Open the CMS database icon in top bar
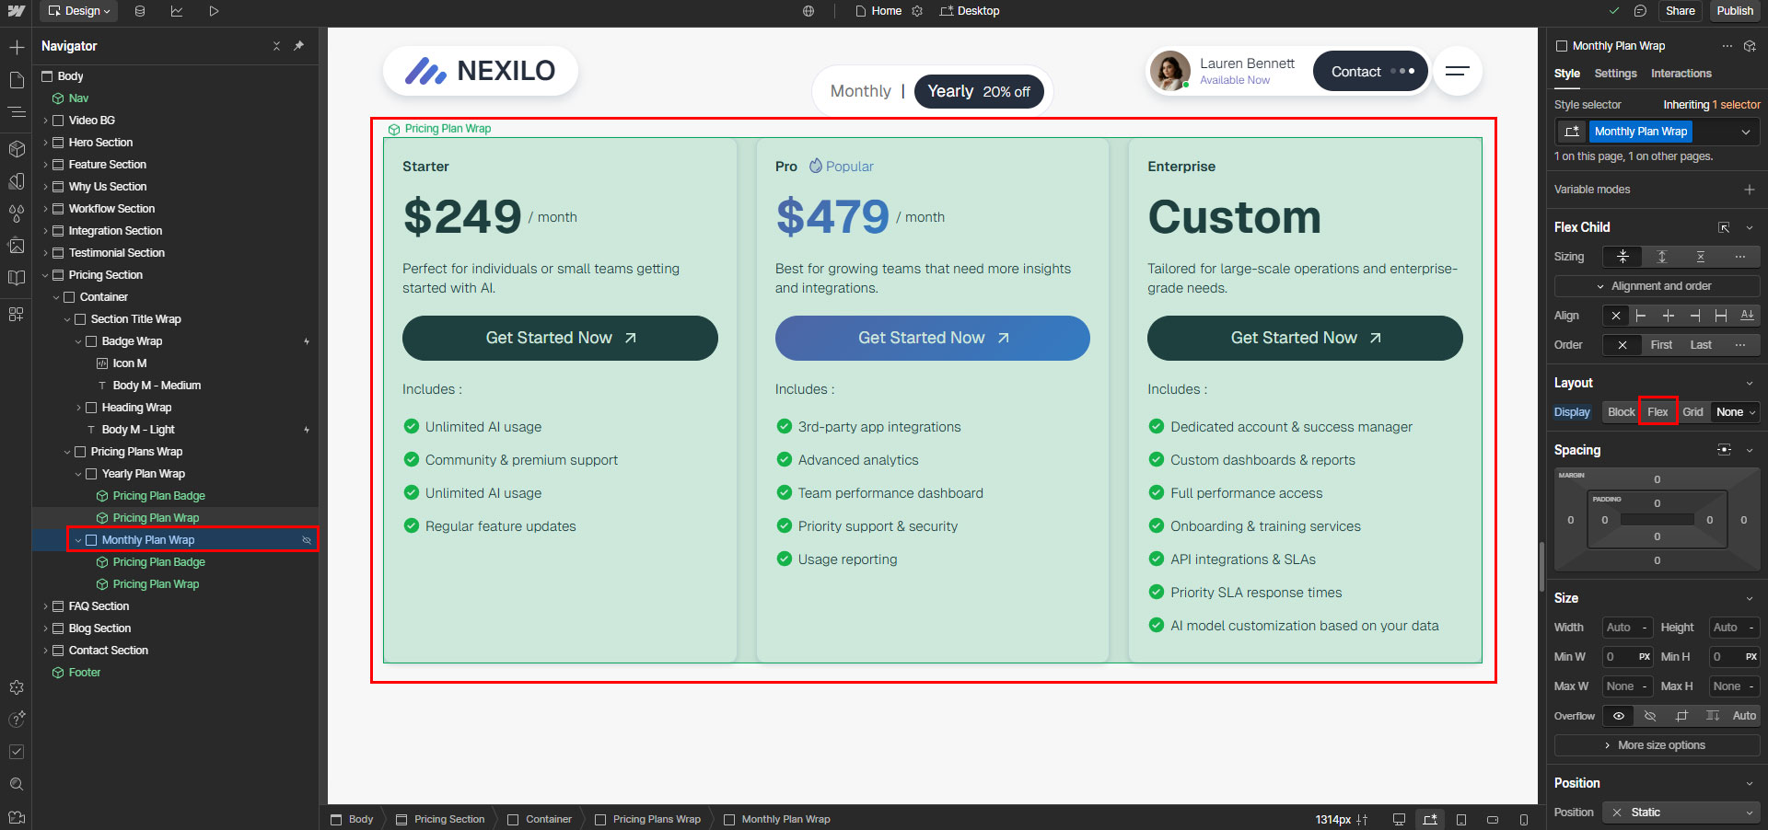Viewport: 1768px width, 830px height. point(140,11)
